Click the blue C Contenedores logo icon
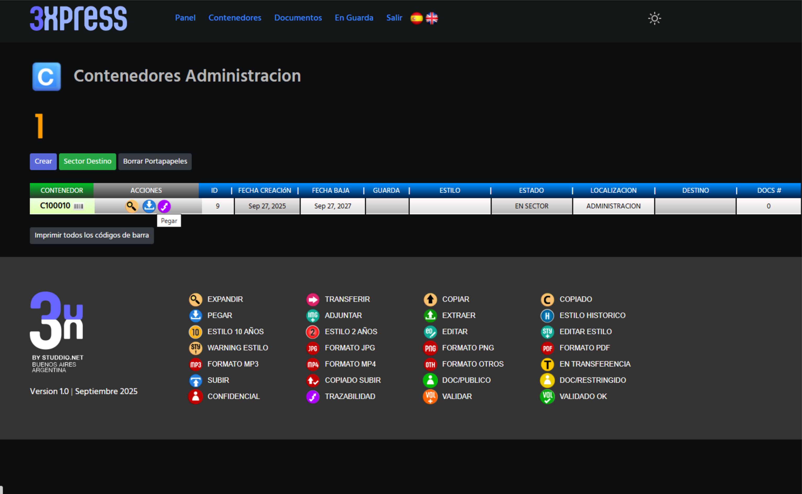Image resolution: width=802 pixels, height=494 pixels. coord(46,76)
